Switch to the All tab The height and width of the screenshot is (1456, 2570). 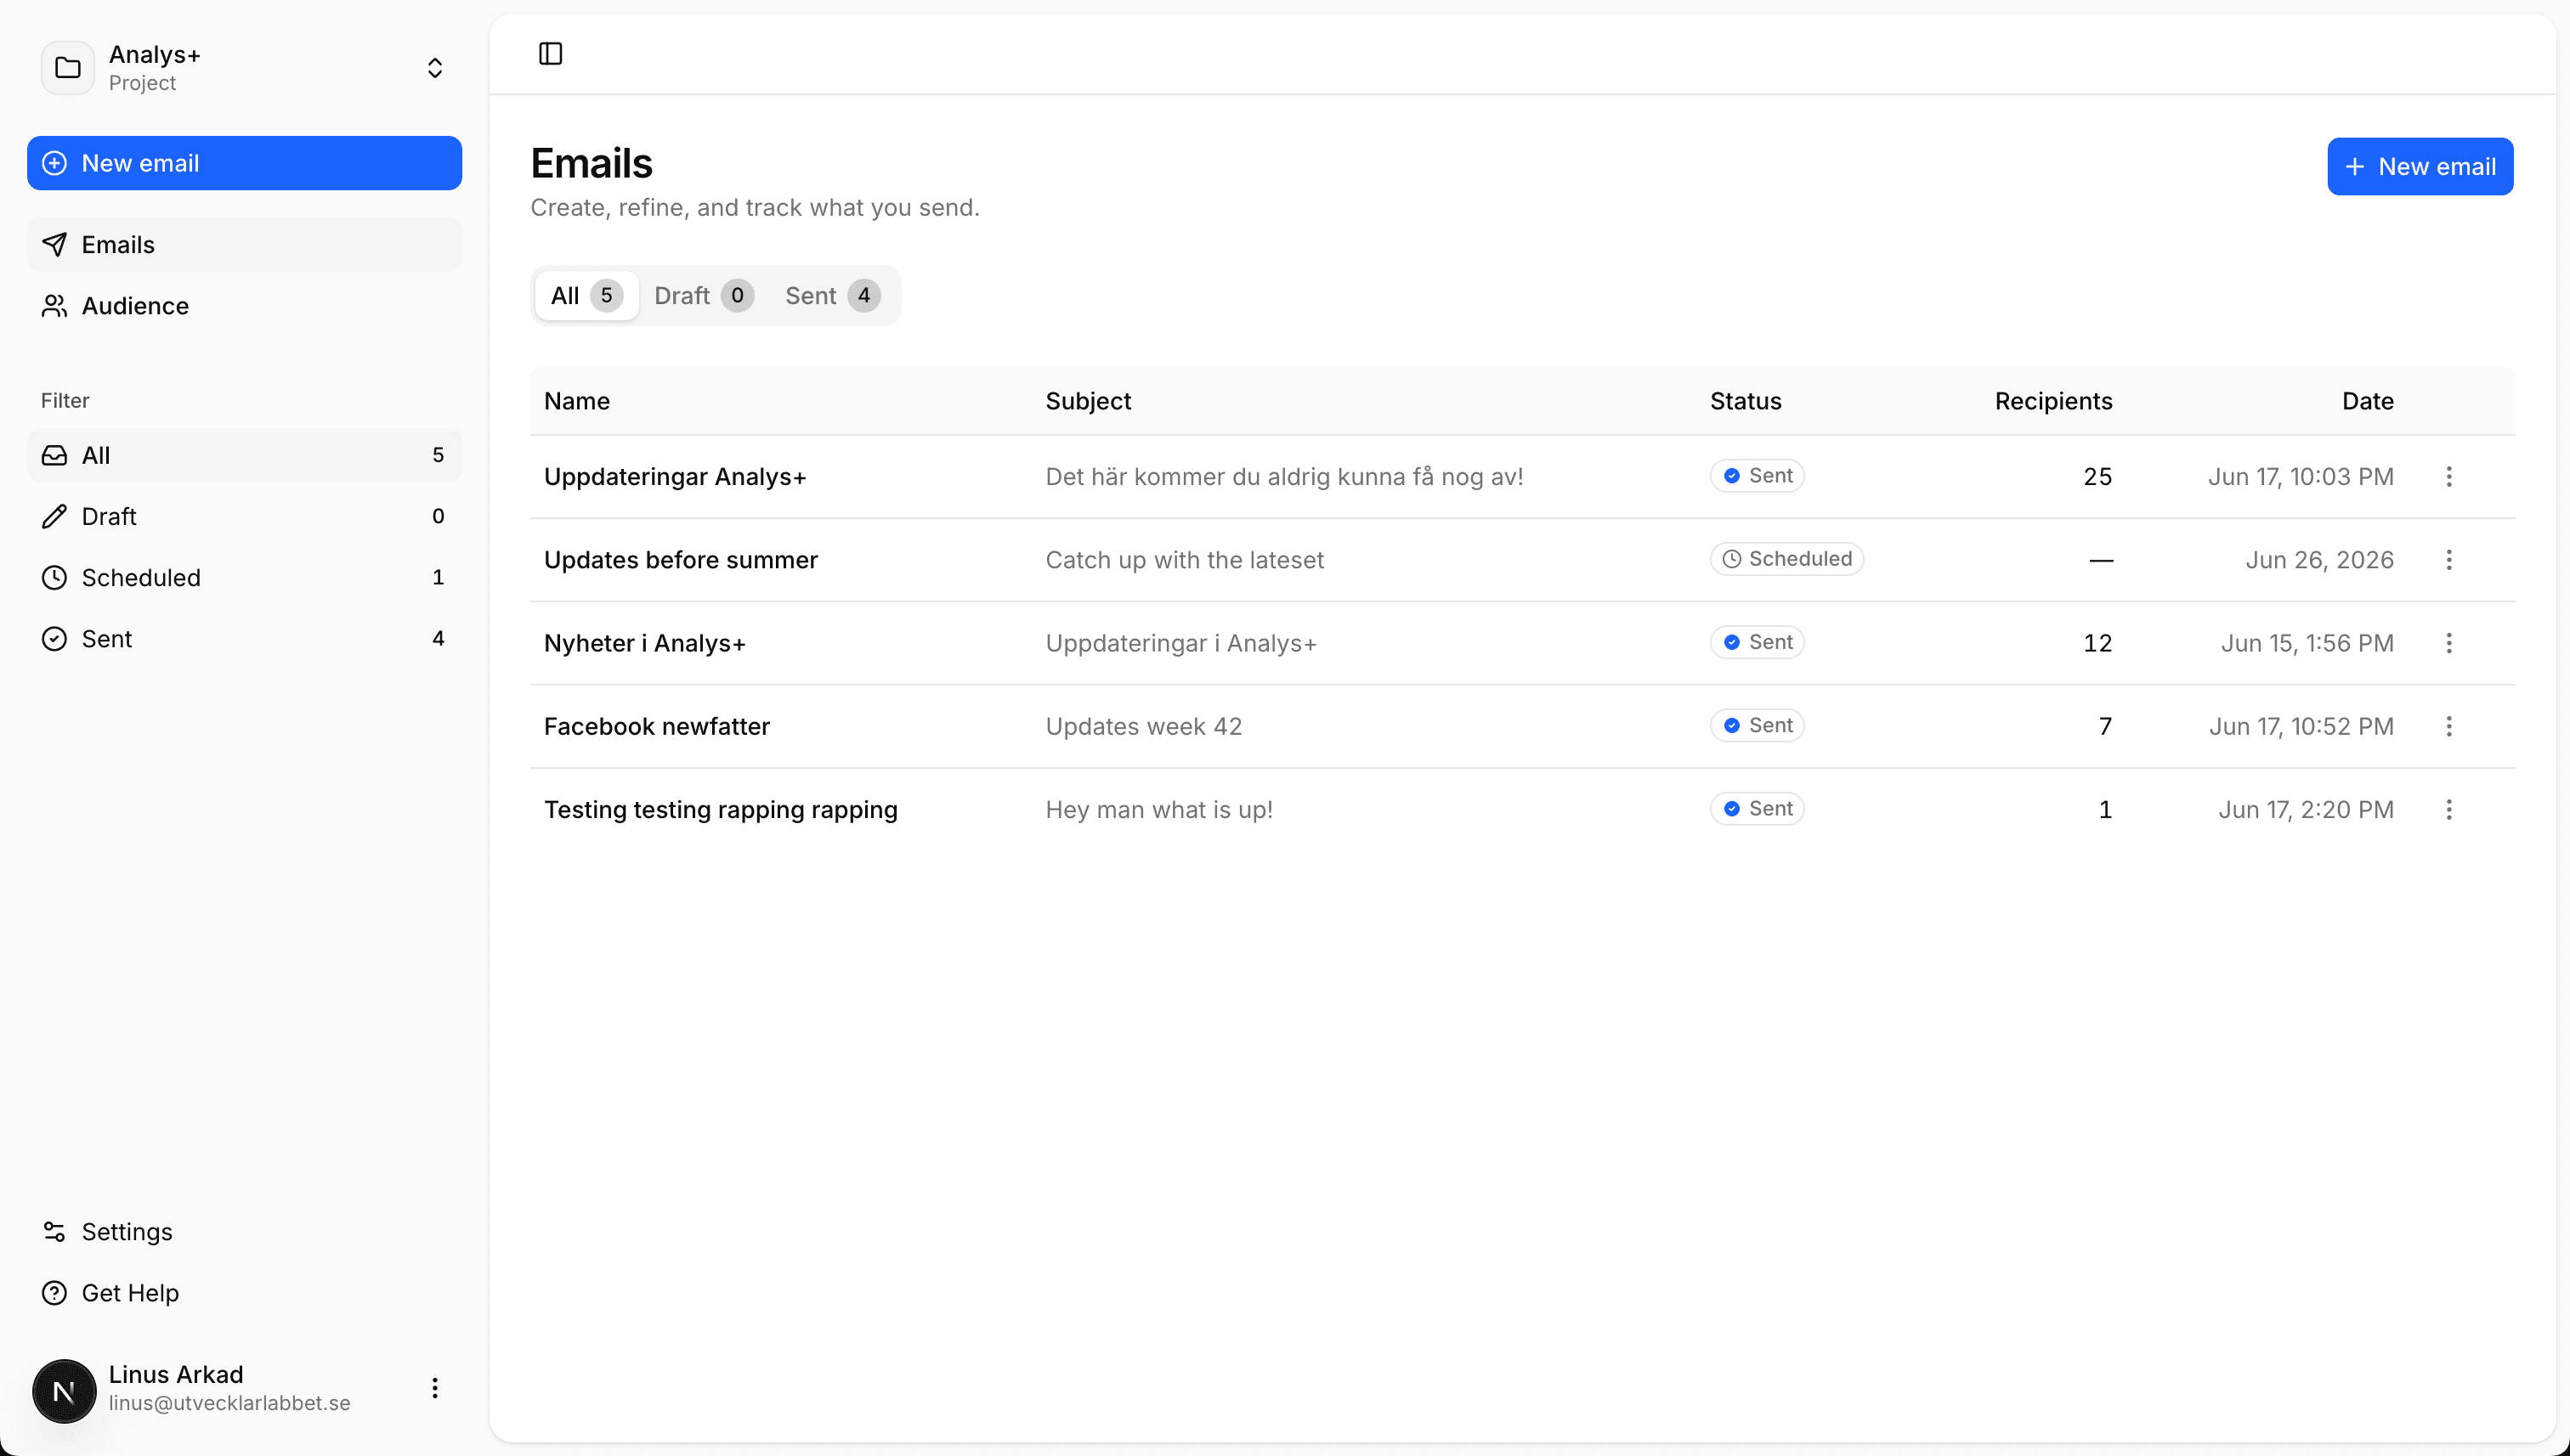[x=586, y=295]
